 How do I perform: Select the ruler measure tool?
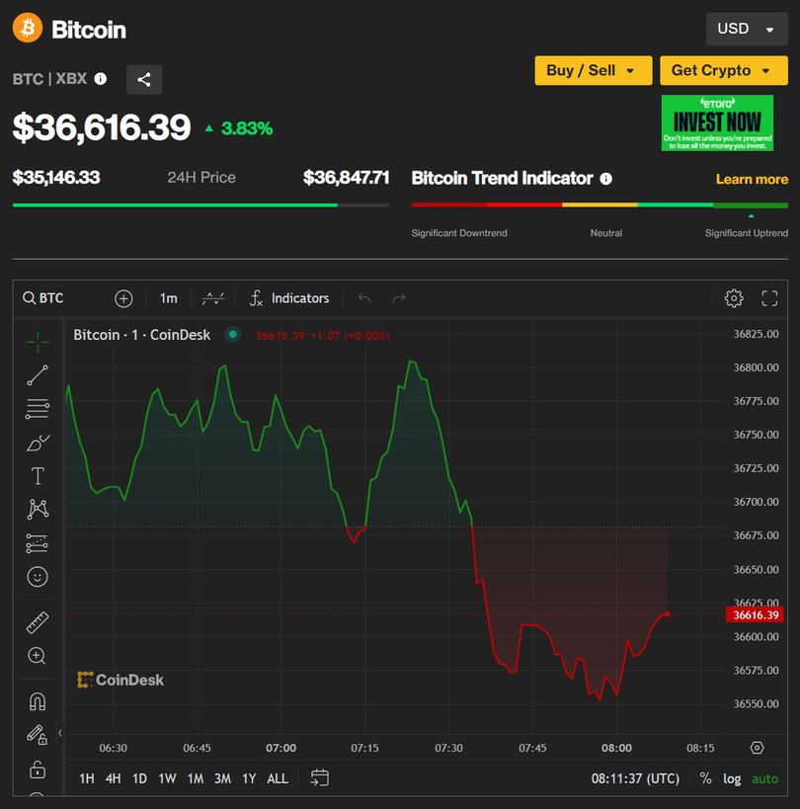point(38,622)
